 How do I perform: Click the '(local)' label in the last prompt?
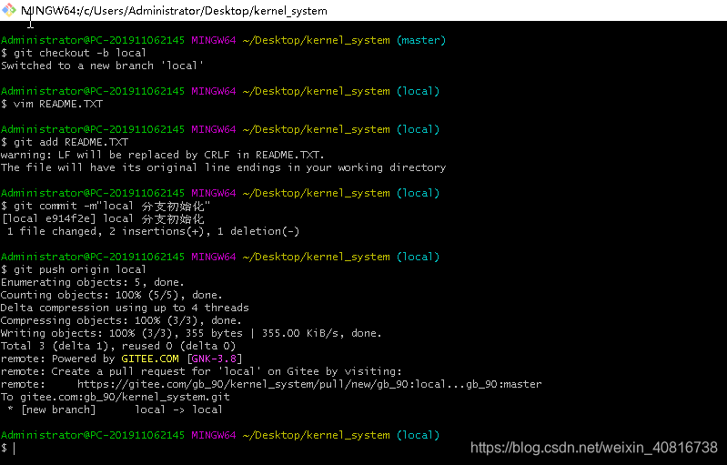(418, 435)
